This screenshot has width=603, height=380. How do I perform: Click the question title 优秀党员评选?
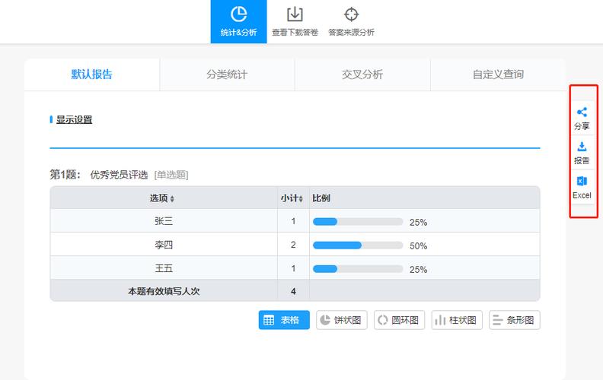pyautogui.click(x=119, y=175)
